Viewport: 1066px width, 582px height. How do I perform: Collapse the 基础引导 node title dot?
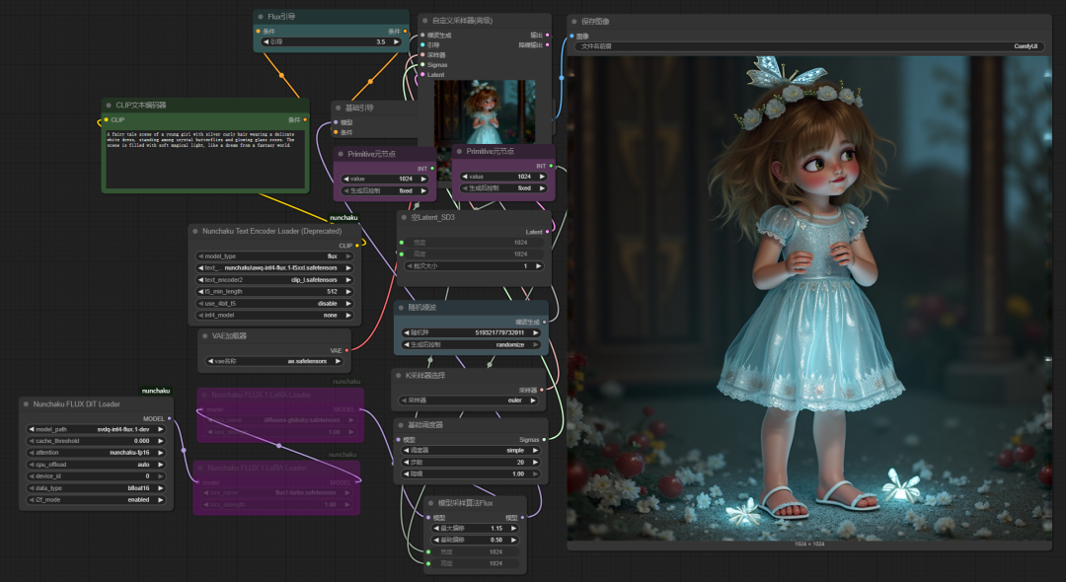tap(338, 108)
